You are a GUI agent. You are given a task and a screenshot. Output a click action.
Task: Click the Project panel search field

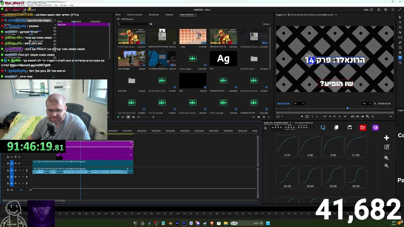coord(132,24)
